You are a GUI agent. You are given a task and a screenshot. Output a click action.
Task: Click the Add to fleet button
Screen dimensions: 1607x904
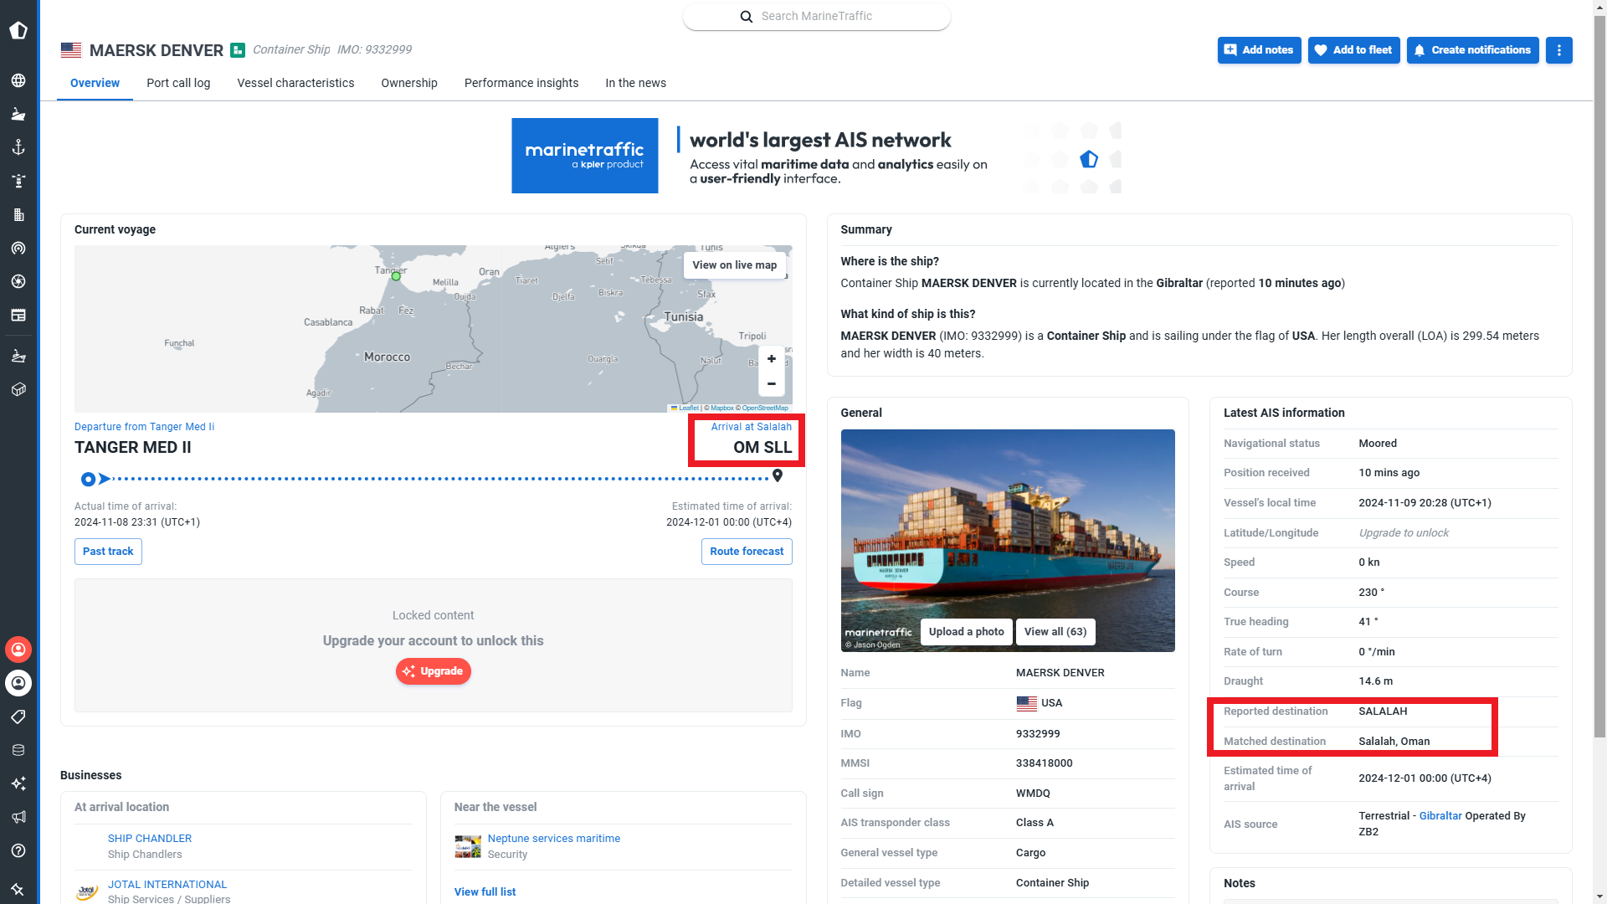pos(1353,50)
